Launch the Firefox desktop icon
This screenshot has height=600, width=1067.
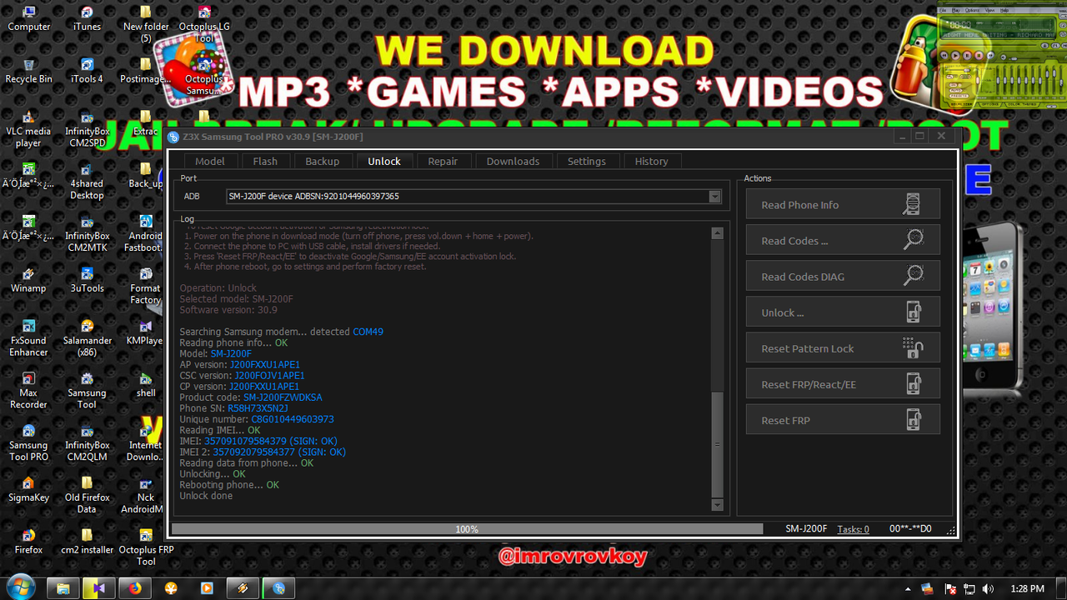(x=28, y=542)
